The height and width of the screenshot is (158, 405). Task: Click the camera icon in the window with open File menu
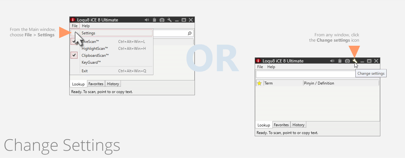tap(162, 20)
